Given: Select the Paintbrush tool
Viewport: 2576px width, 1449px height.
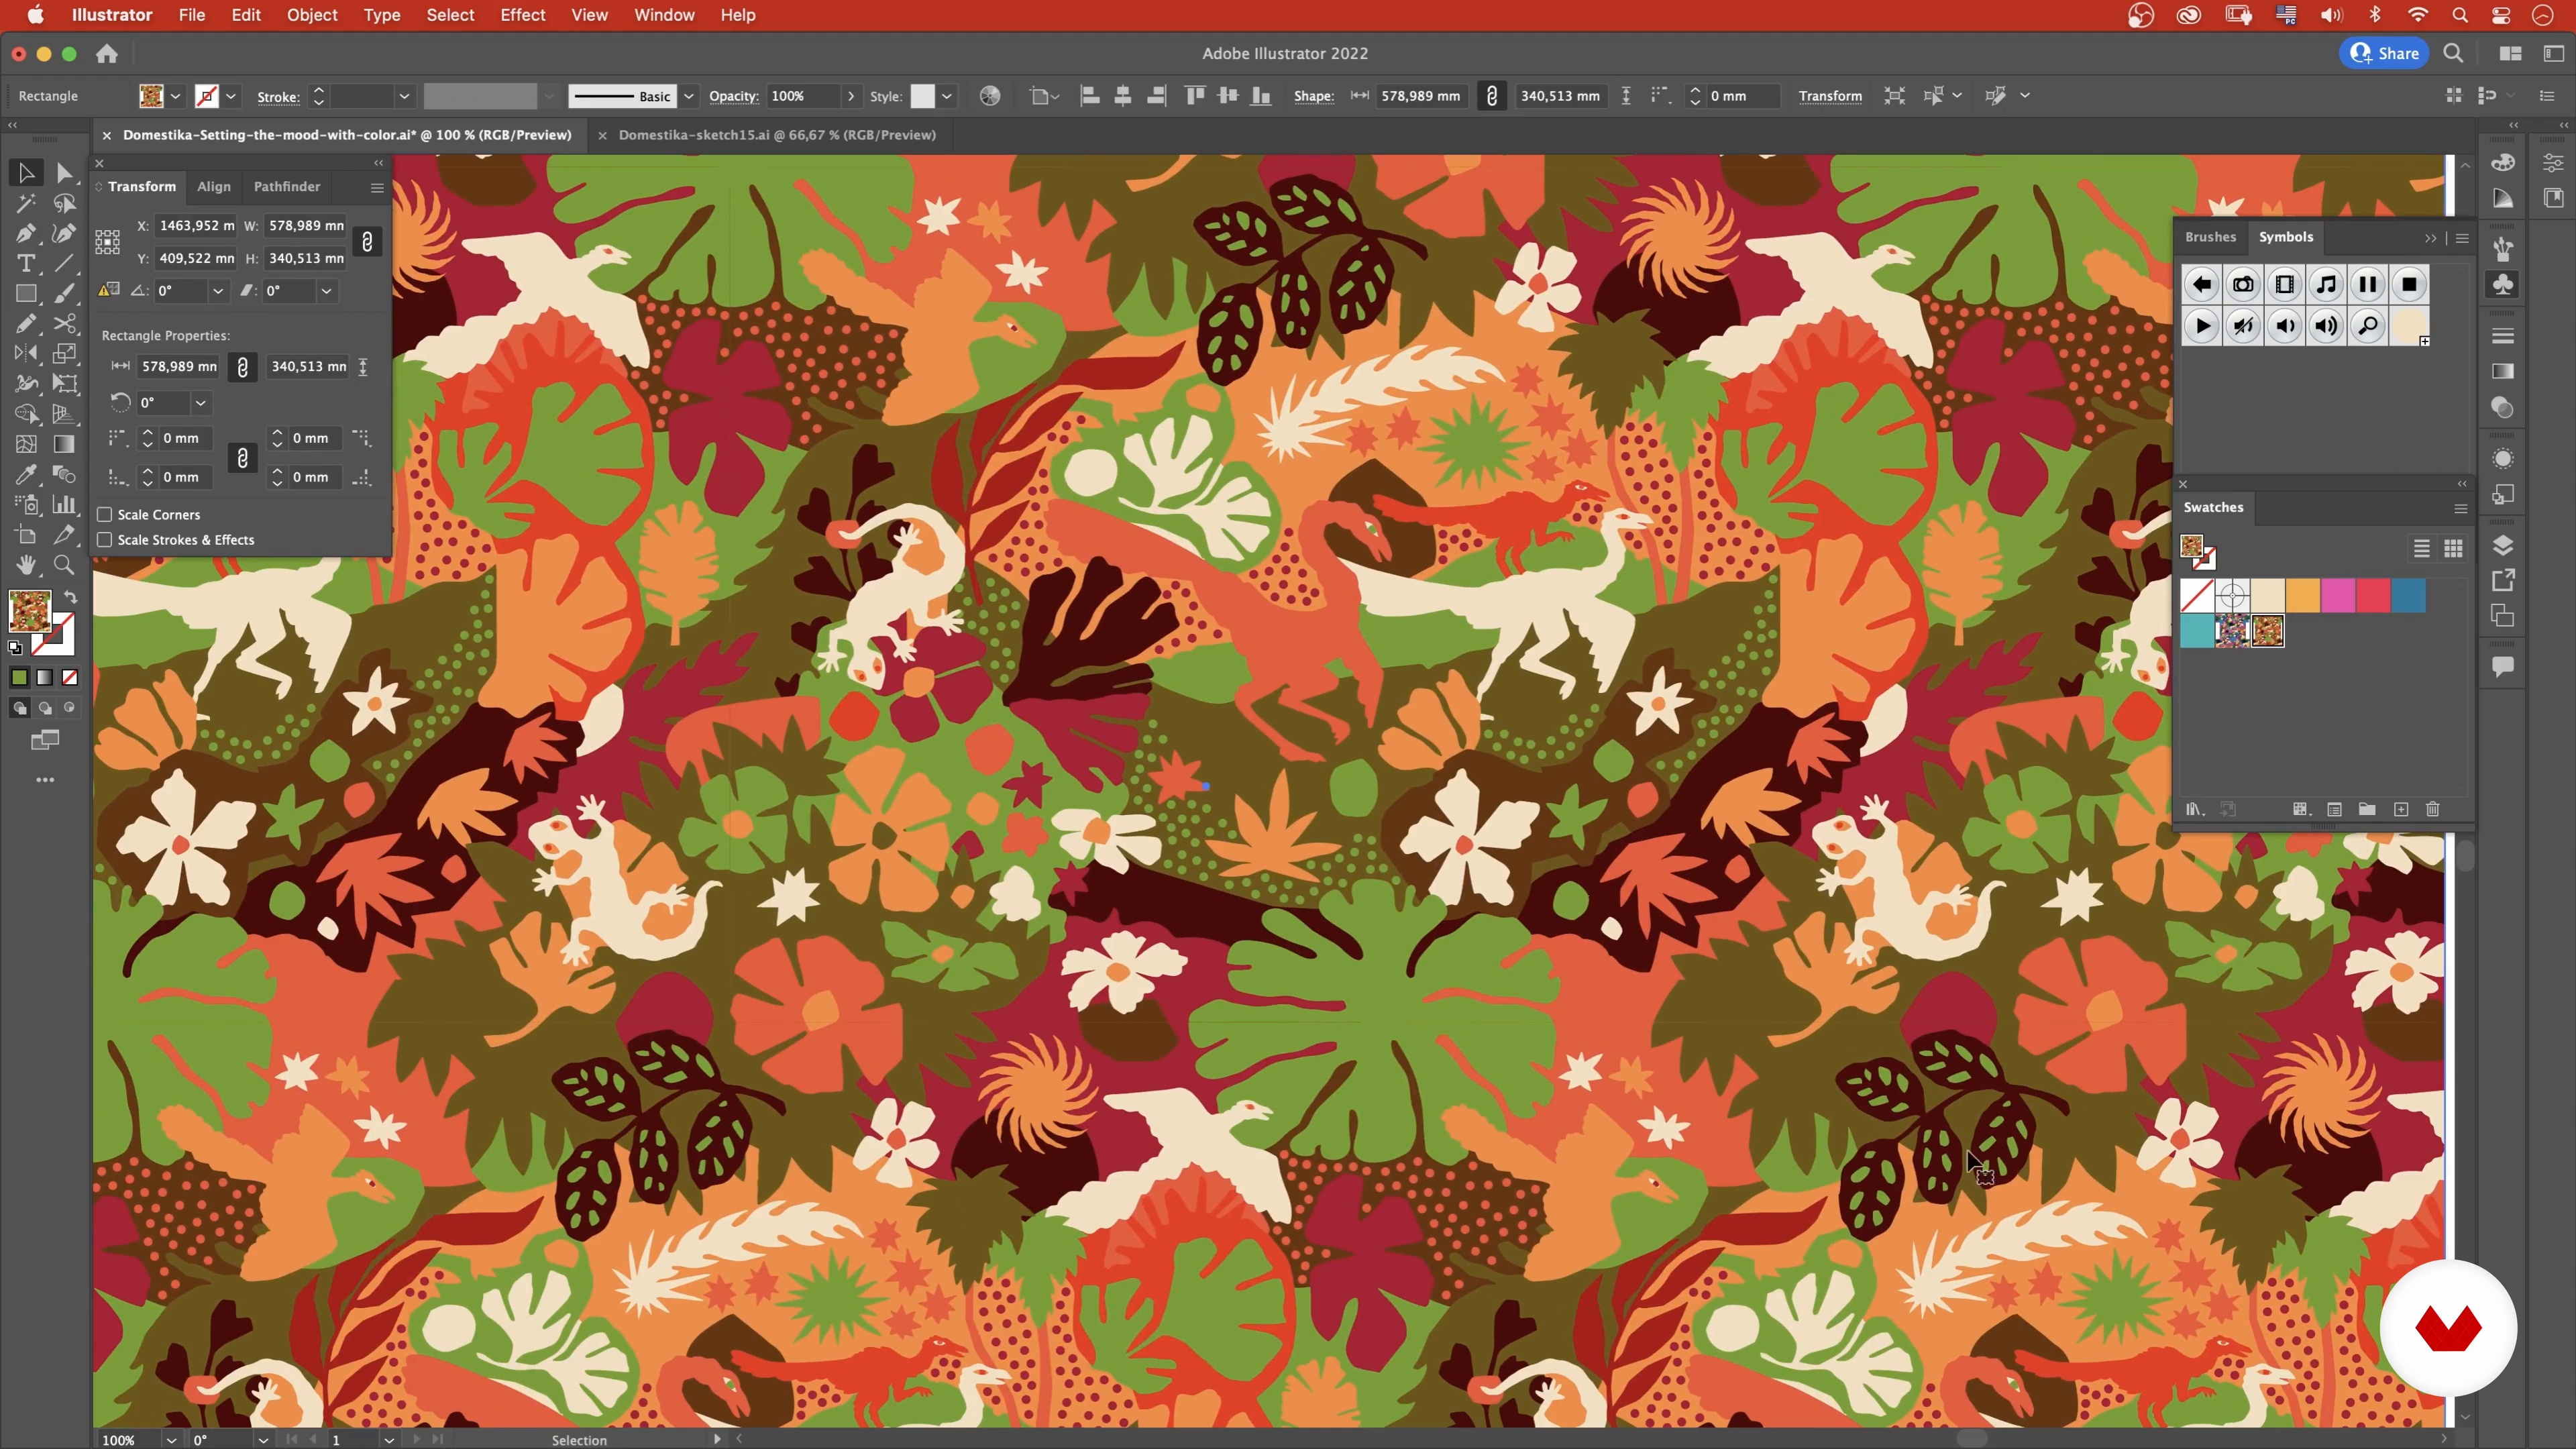Looking at the screenshot, I should point(64,294).
